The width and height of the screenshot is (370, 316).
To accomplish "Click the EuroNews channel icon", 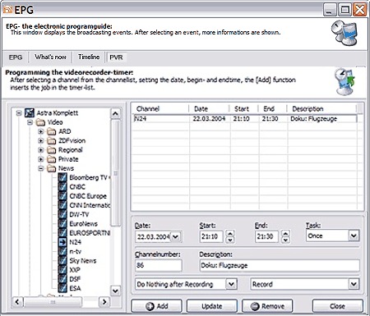I will 62,223.
